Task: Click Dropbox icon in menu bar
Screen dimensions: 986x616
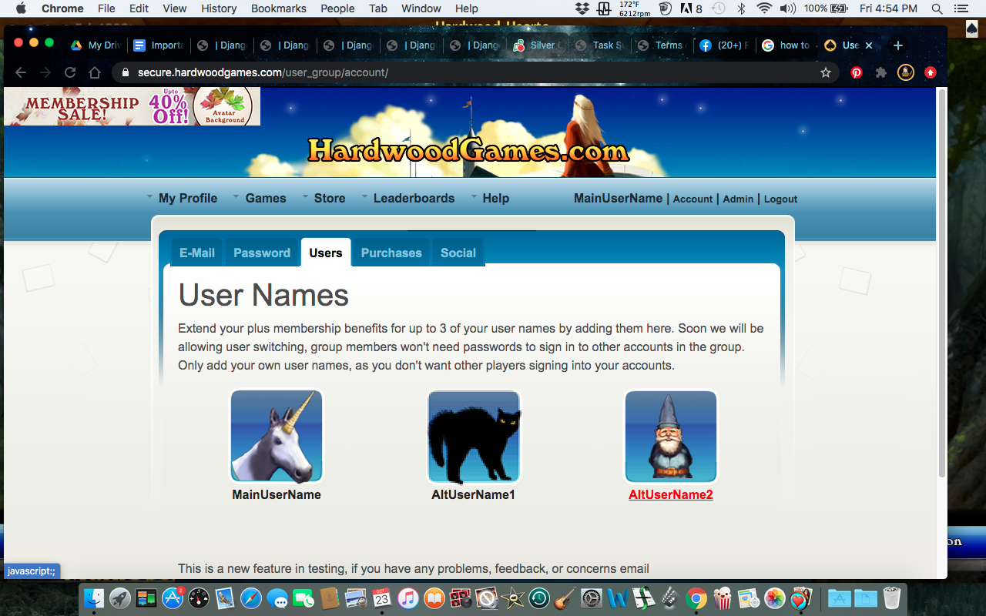Action: tap(582, 8)
